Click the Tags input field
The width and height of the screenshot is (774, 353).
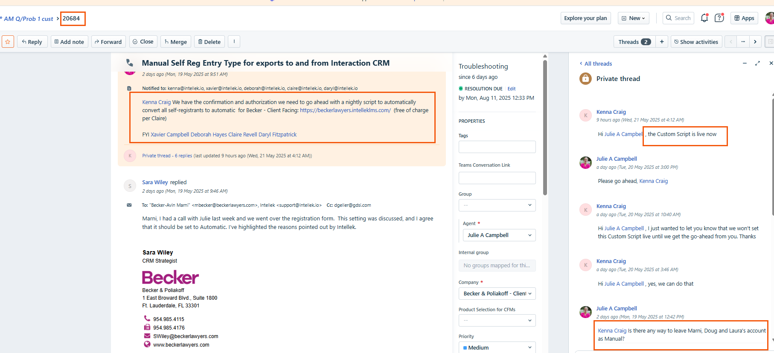point(497,147)
